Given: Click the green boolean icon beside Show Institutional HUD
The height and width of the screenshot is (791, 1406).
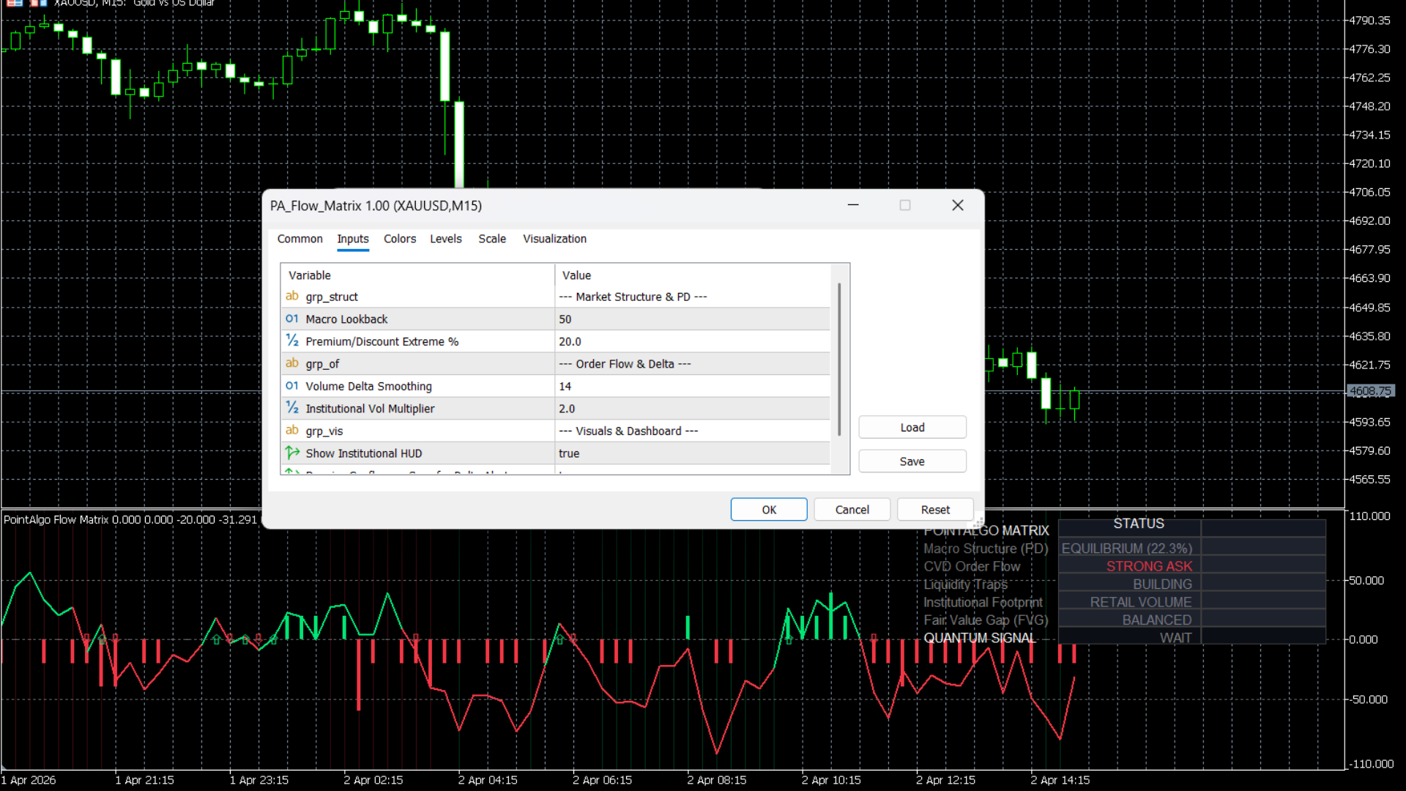Looking at the screenshot, I should click(291, 453).
